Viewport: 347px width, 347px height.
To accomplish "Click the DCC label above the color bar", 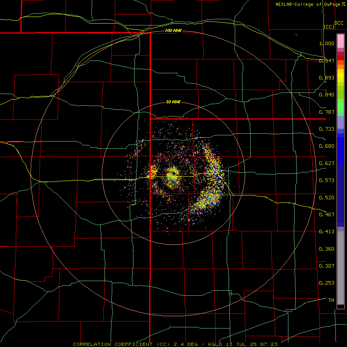I will pyautogui.click(x=339, y=23).
